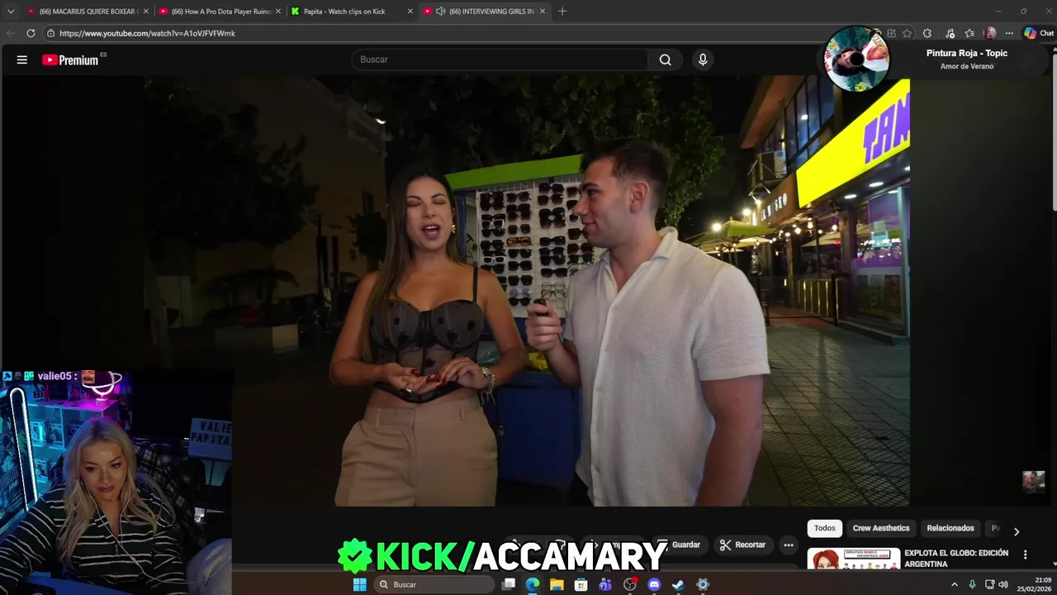This screenshot has width=1057, height=595.
Task: Click the Windows taskbar Buscar search box
Action: tap(434, 584)
